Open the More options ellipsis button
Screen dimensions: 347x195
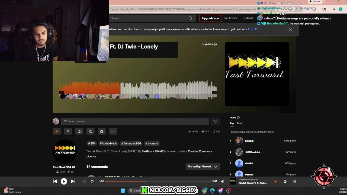(x=113, y=131)
